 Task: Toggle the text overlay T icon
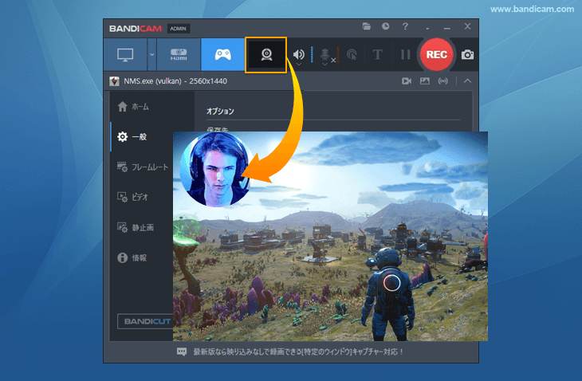pos(377,54)
